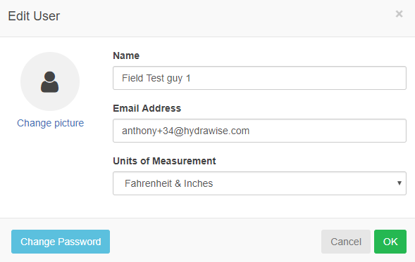415x262 pixels.
Task: Click the word "guy" in the Name field
Action: [x=175, y=79]
